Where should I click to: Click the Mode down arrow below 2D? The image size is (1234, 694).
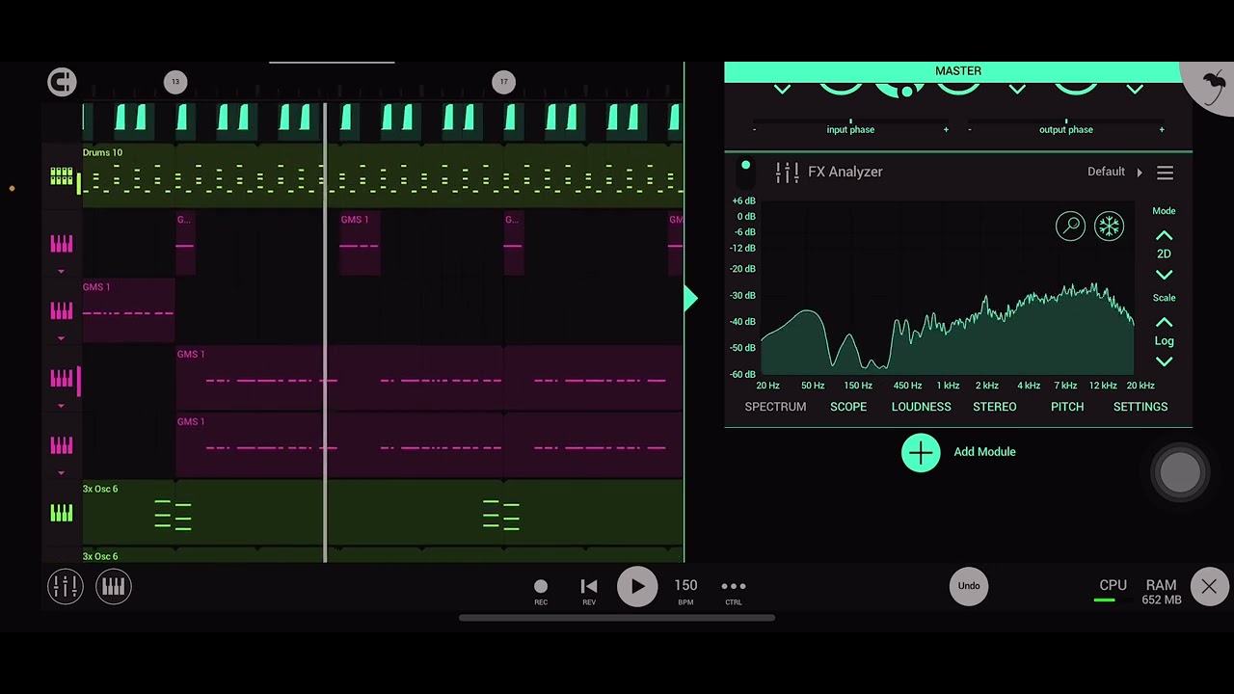click(1164, 274)
